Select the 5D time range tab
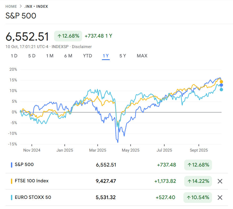 point(32,56)
